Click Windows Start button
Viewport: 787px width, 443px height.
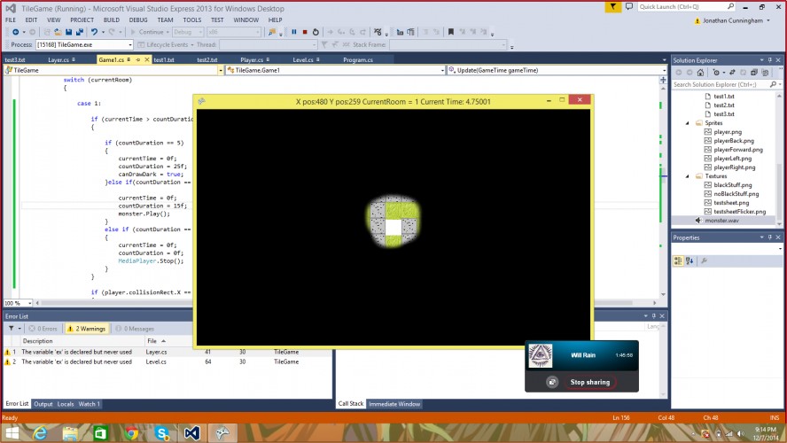point(11,433)
